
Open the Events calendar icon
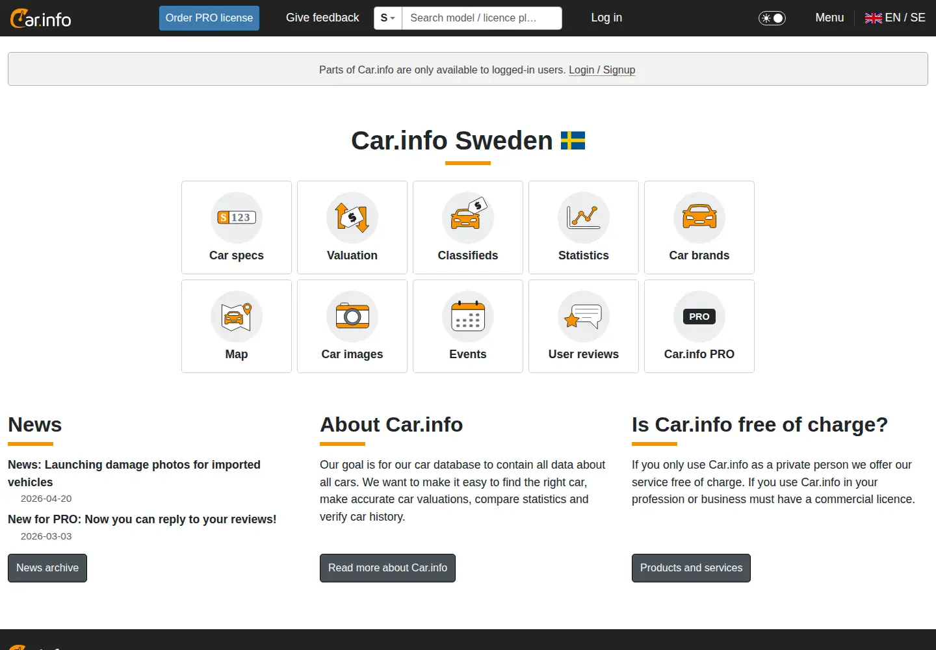click(x=468, y=317)
